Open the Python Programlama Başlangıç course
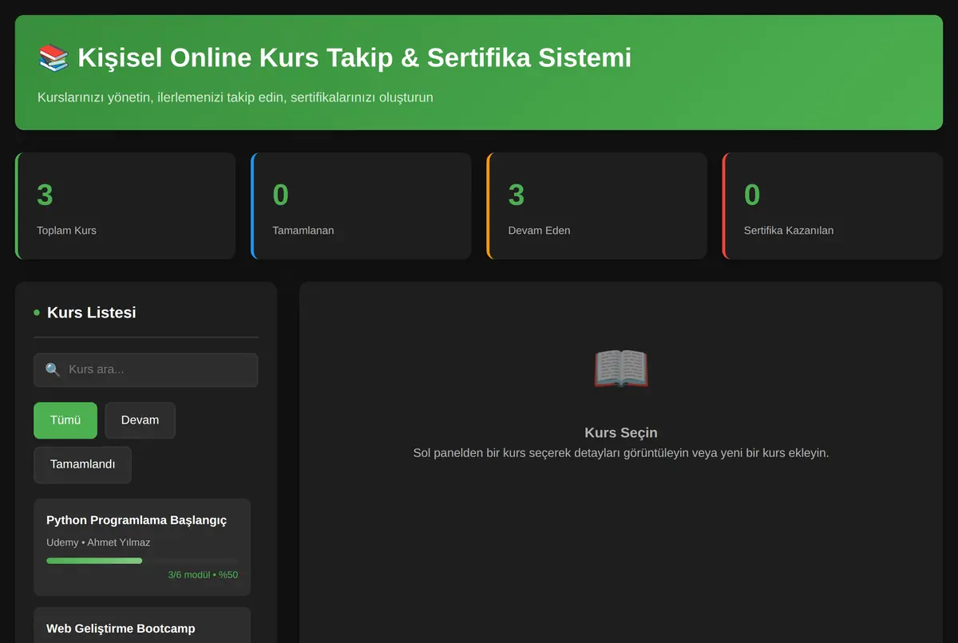This screenshot has width=958, height=643. pos(142,547)
